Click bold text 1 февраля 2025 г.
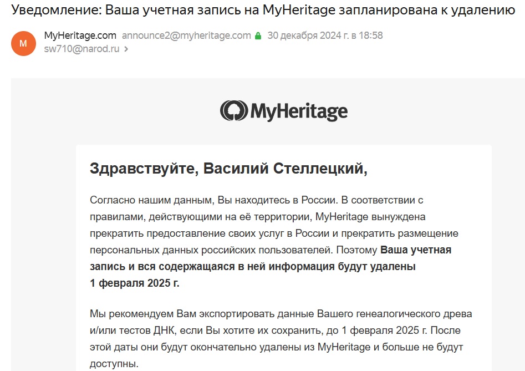Screen dimensions: 525x371 [x=135, y=283]
